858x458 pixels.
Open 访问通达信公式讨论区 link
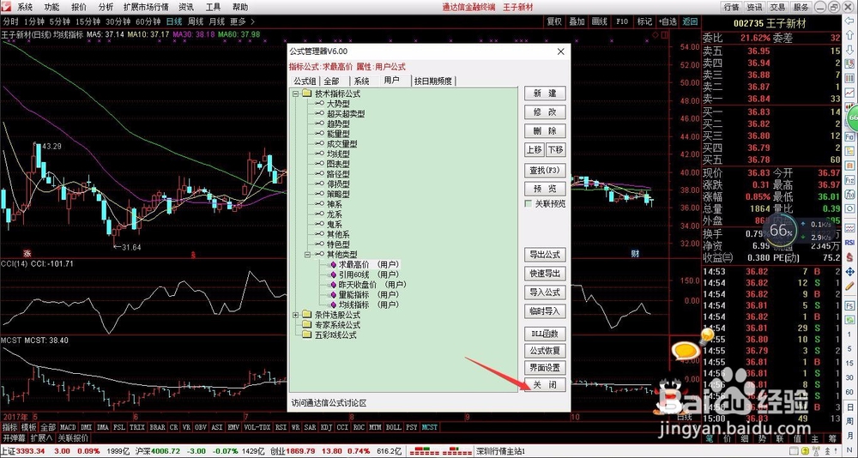point(329,403)
